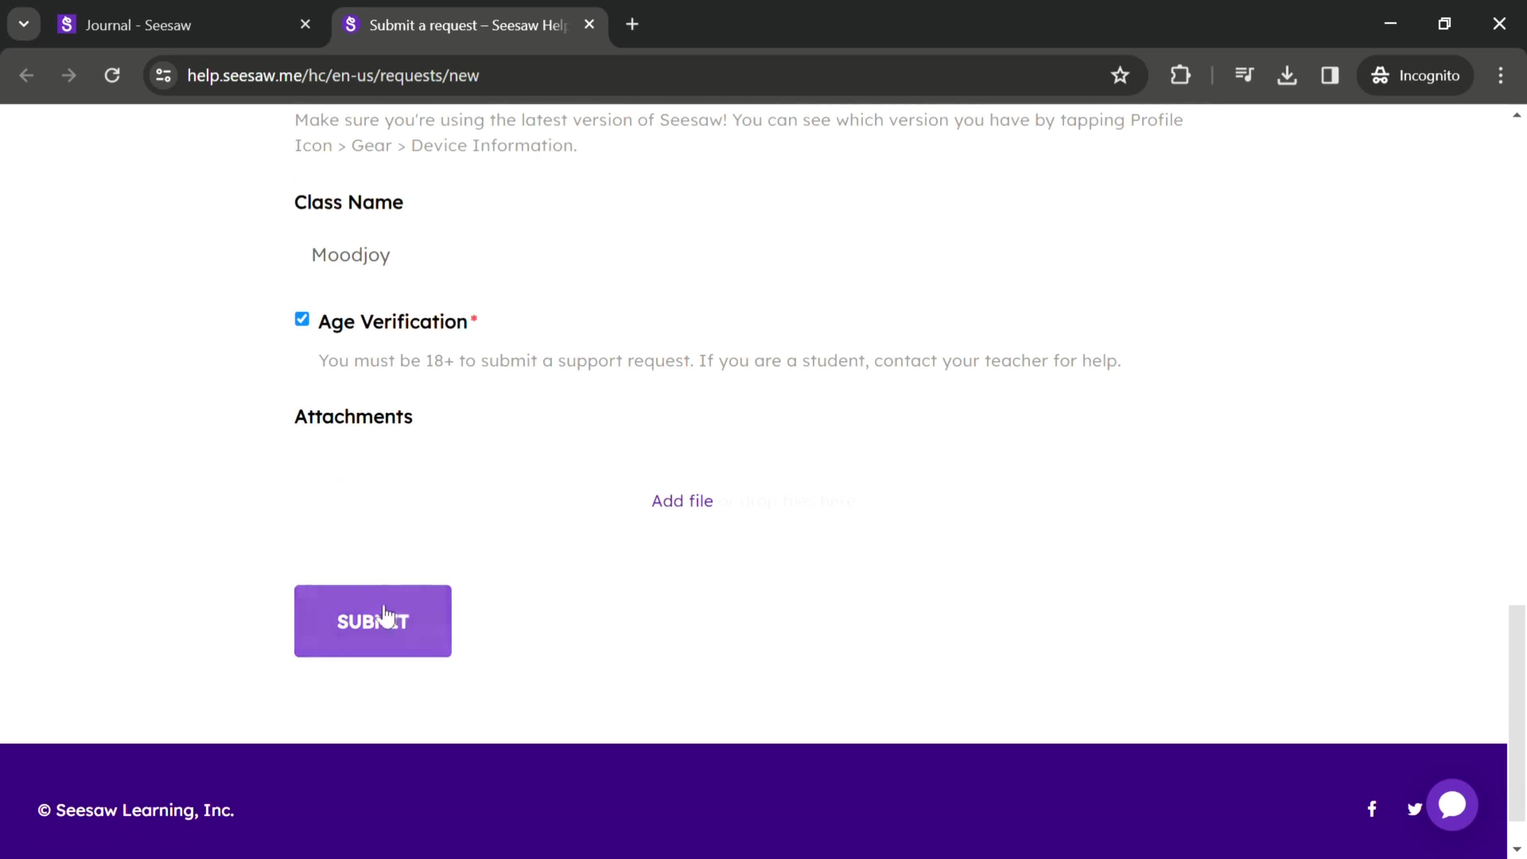
Task: Open the Downloads icon
Action: (1287, 75)
